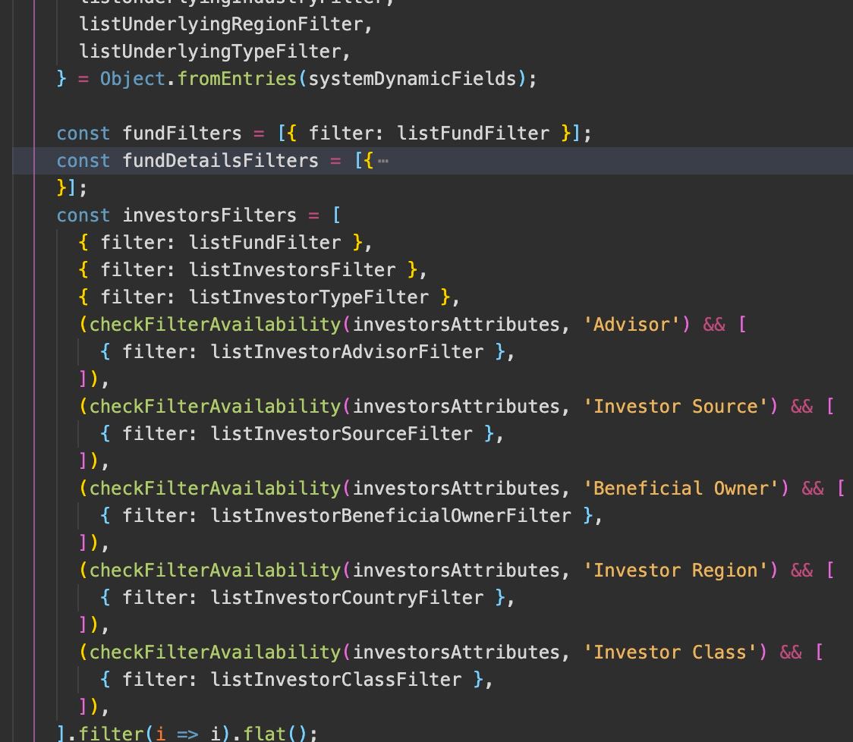
Task: Click listInvestorSourceFilter identifier
Action: (x=341, y=433)
